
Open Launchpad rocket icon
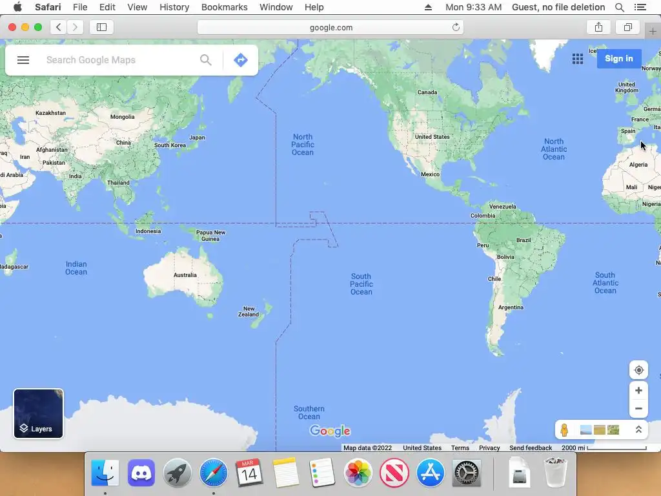coord(177,473)
